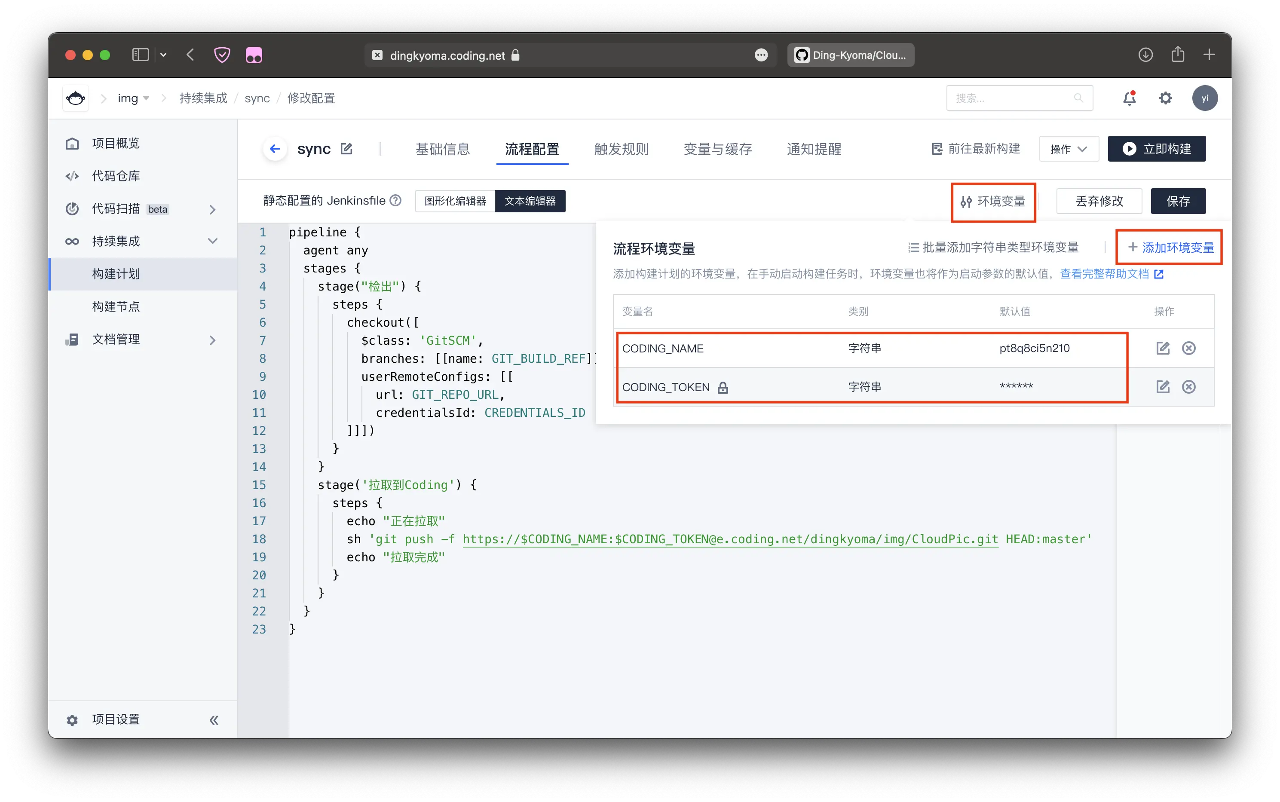The width and height of the screenshot is (1280, 802).
Task: Toggle the 环境变量 panel button
Action: click(x=993, y=202)
